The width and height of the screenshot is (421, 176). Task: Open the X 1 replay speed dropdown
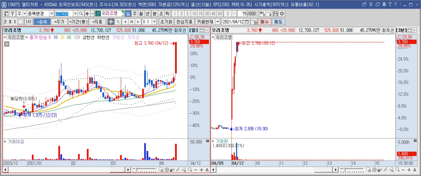[154, 22]
